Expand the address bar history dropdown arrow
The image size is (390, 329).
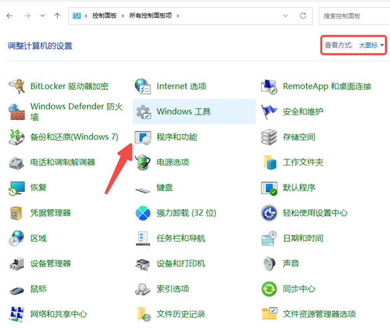[286, 15]
